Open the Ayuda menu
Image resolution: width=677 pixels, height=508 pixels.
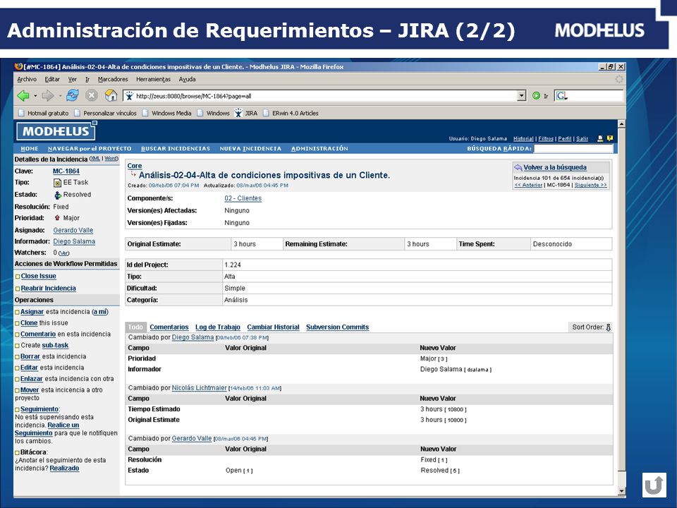click(x=188, y=80)
